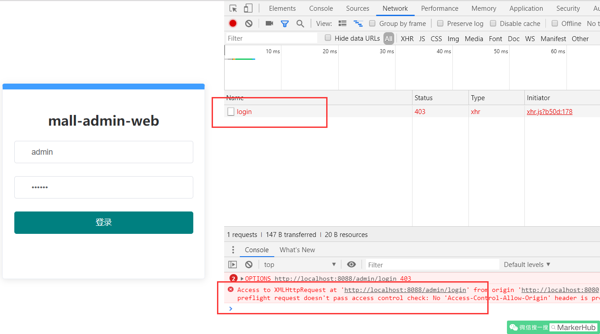Screen dimensions: 600x334
Task: Clear the network log
Action: (248, 23)
